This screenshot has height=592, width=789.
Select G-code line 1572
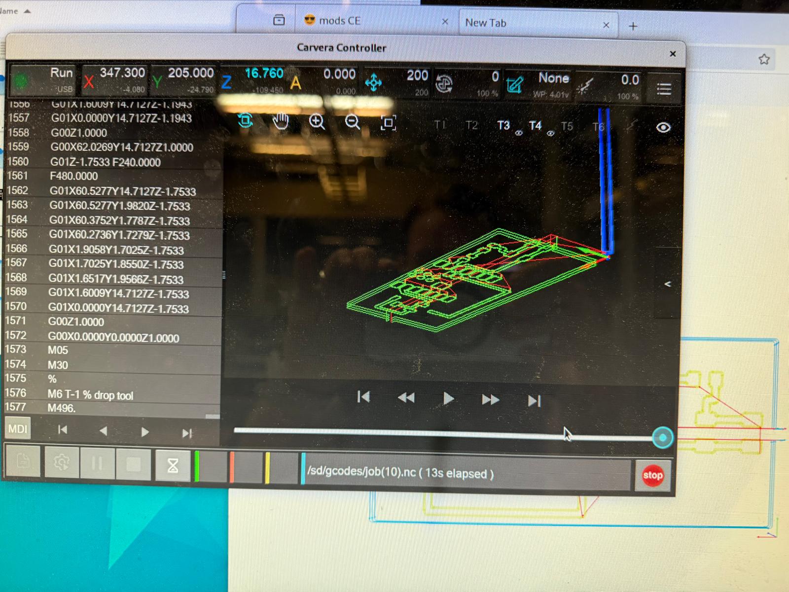pos(113,337)
